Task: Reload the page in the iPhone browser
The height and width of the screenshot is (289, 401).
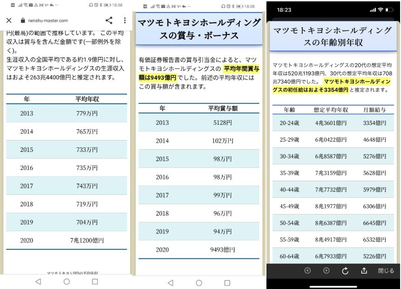Action: 345,270
